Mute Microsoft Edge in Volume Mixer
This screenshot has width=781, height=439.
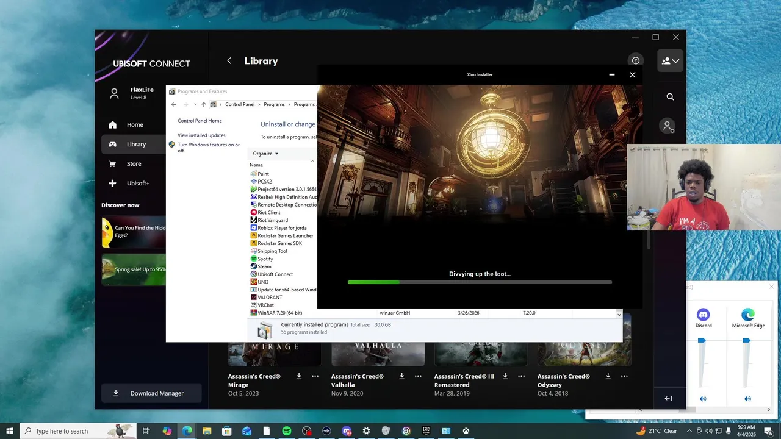click(x=747, y=399)
